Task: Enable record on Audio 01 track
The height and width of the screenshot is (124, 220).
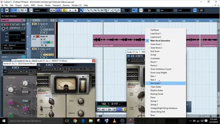Action: tap(41, 39)
